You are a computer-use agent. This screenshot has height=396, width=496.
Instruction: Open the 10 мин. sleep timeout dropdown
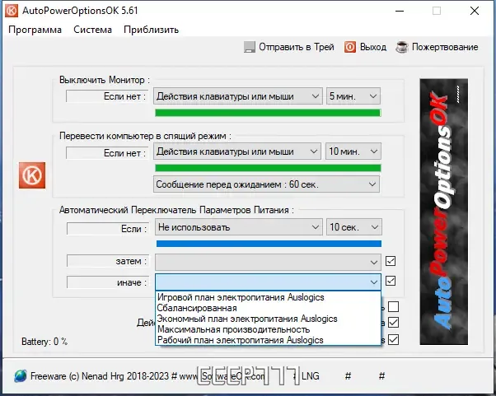click(x=353, y=151)
